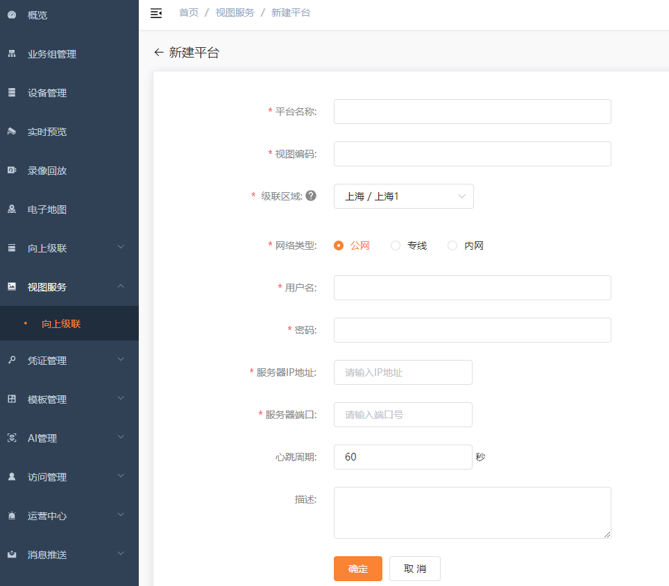This screenshot has height=586, width=669.
Task: Click the 级联区域 help question icon
Action: pyautogui.click(x=311, y=196)
